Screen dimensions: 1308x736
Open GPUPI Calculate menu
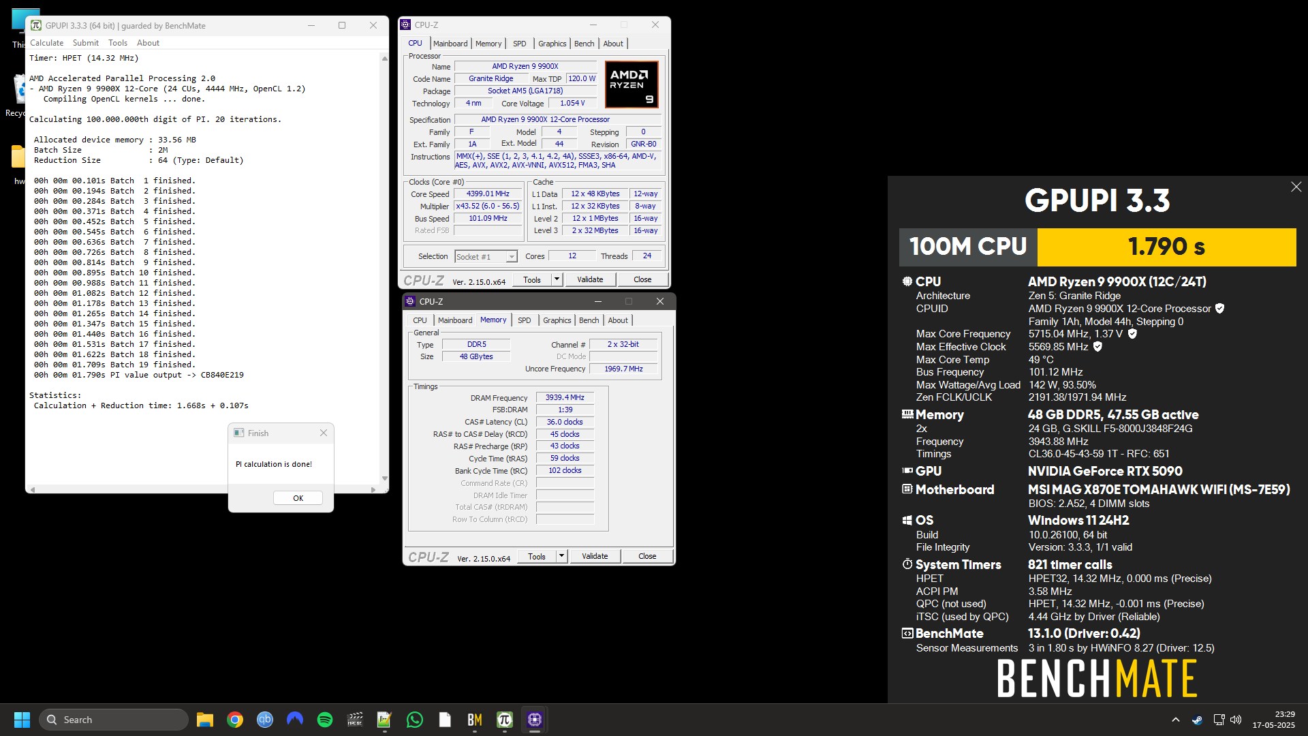click(46, 42)
